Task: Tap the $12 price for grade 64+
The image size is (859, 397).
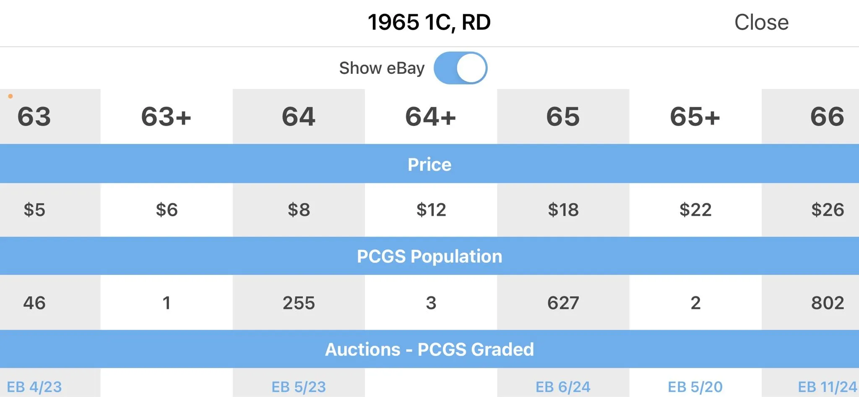Action: pyautogui.click(x=431, y=209)
